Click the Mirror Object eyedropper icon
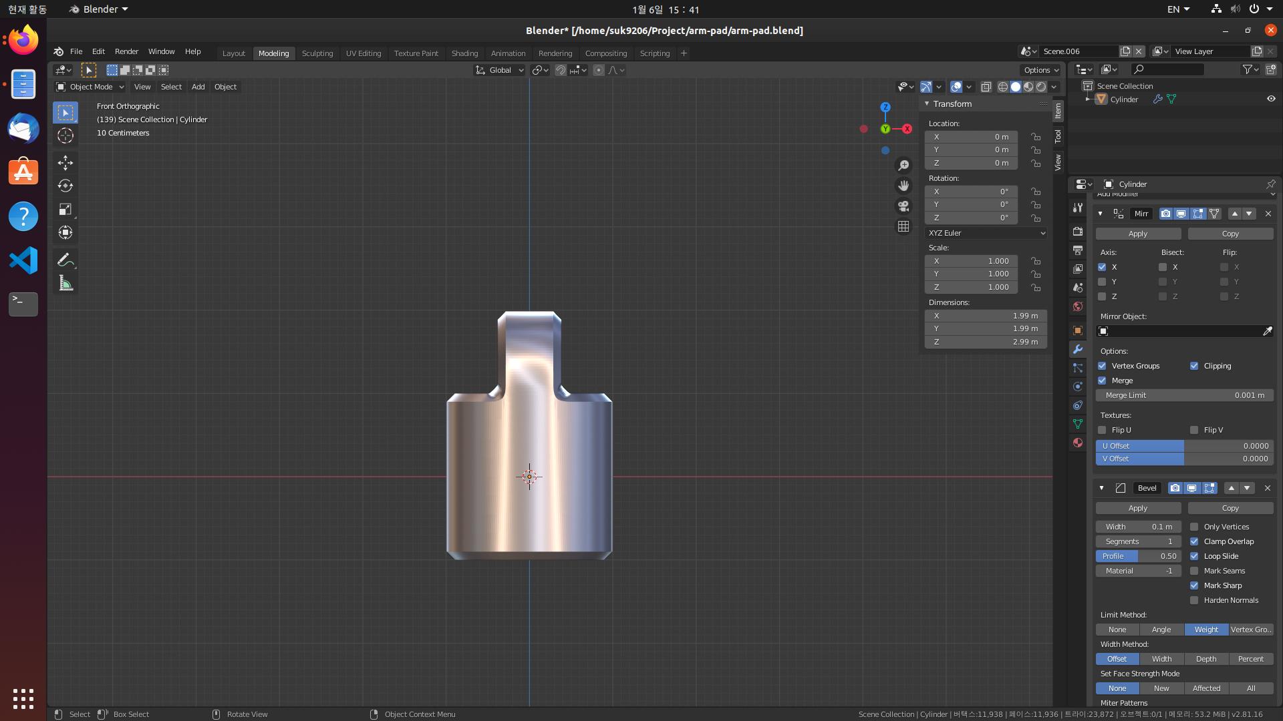This screenshot has height=721, width=1283. (x=1267, y=331)
